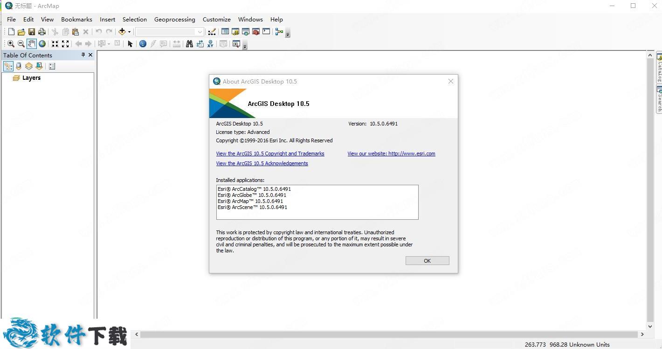Select the Layers data frame item
662x349 pixels.
click(31, 78)
